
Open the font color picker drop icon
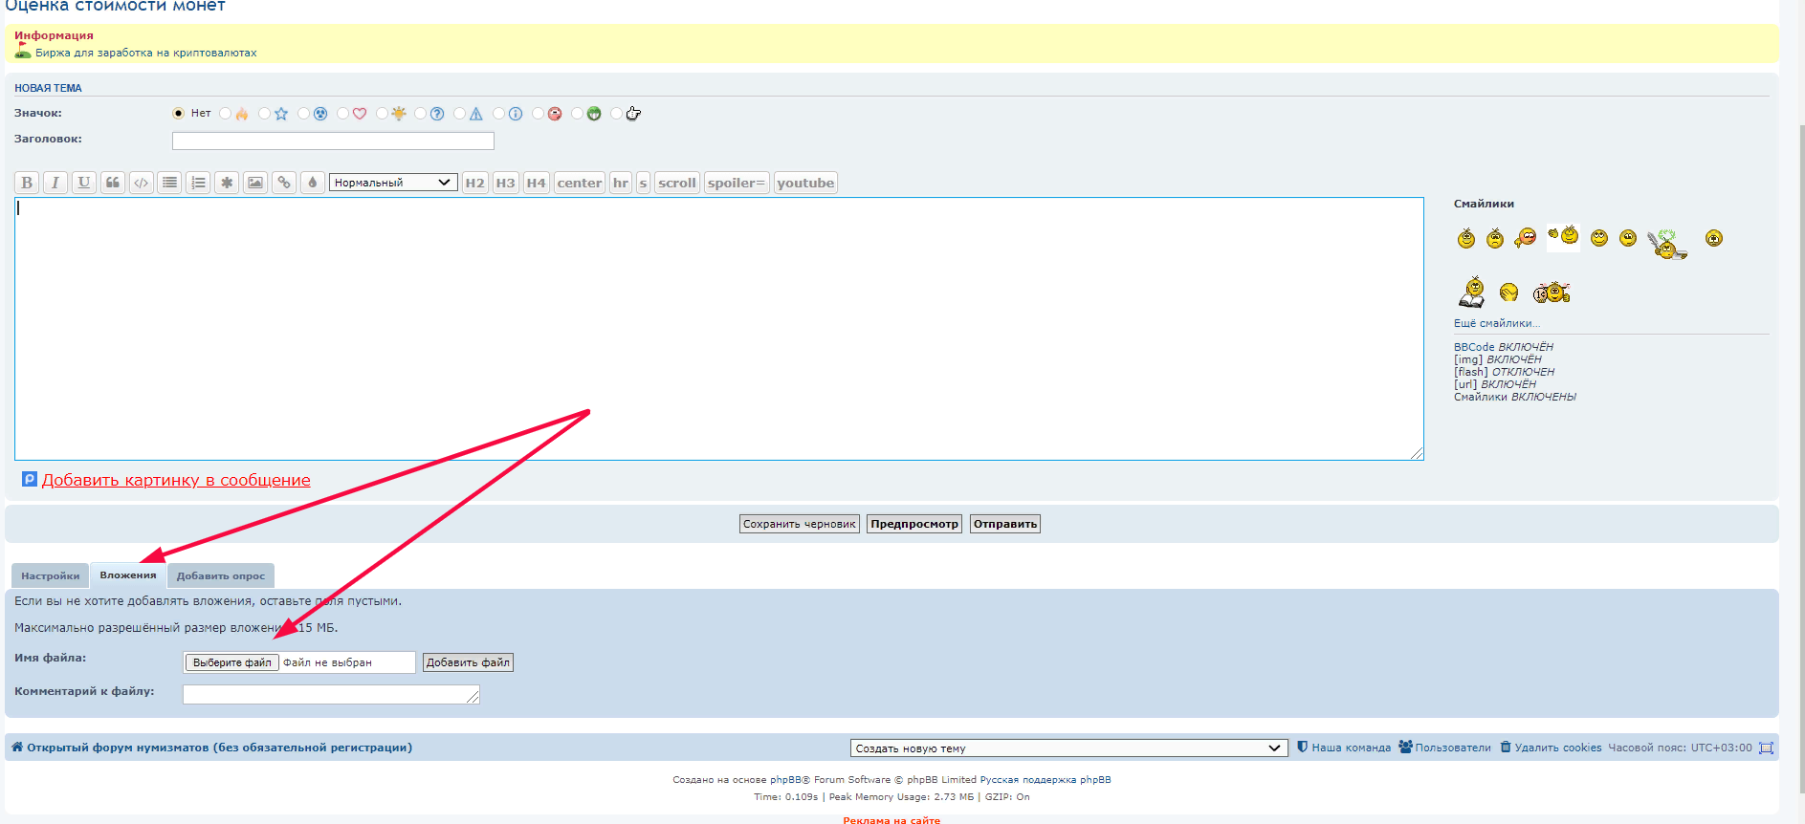coord(313,183)
